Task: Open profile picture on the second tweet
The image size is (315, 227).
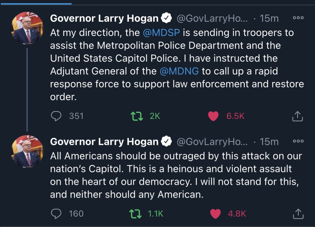Action: click(27, 151)
